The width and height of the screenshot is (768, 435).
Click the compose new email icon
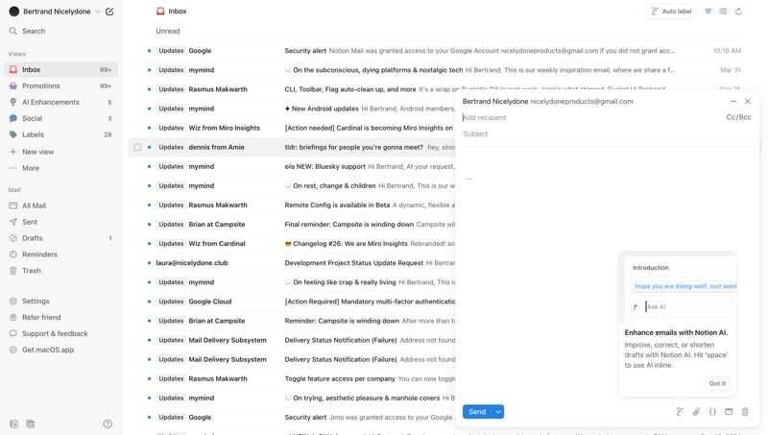pyautogui.click(x=109, y=12)
